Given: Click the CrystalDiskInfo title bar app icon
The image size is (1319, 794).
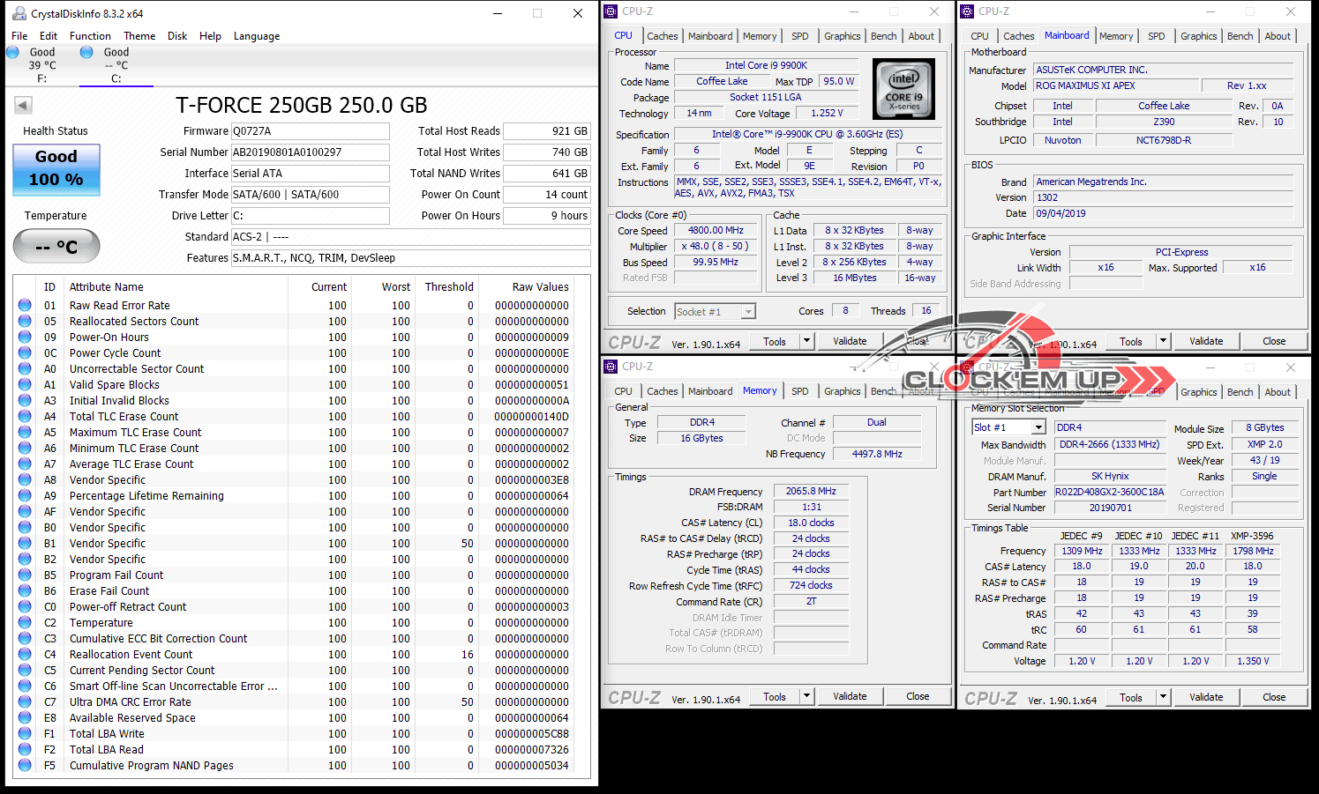Looking at the screenshot, I should 19,14.
